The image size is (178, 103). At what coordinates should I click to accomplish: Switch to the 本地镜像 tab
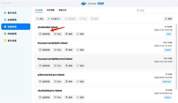[x=39, y=10]
